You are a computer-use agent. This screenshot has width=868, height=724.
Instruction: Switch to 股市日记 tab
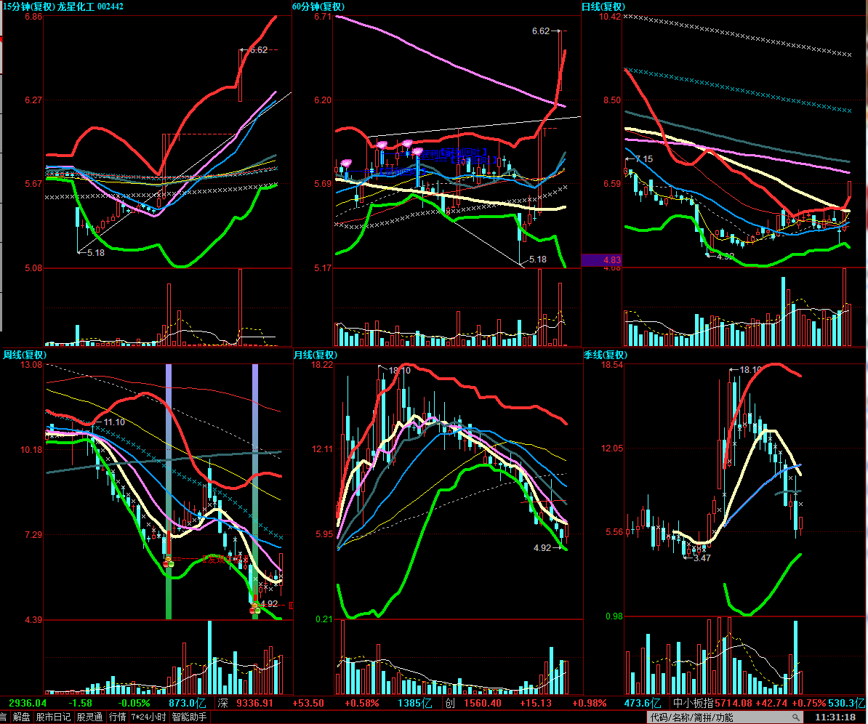coord(54,717)
